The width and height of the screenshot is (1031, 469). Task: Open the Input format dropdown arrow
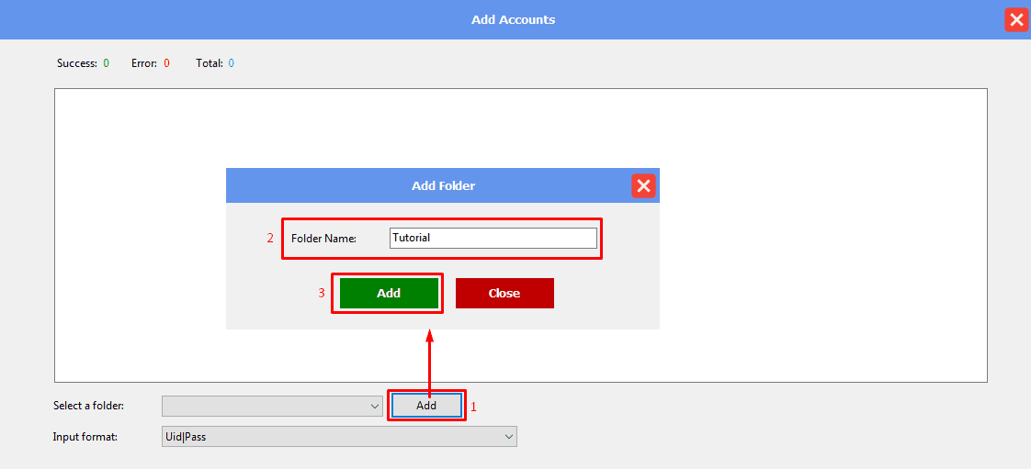(x=509, y=437)
